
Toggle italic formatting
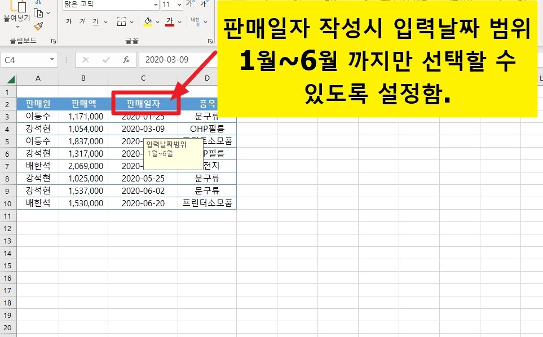pos(82,23)
